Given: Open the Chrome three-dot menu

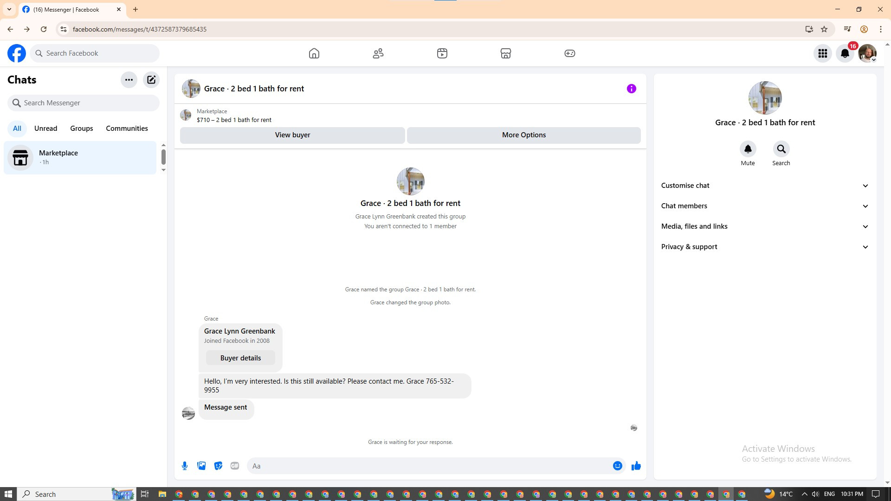Looking at the screenshot, I should [881, 29].
